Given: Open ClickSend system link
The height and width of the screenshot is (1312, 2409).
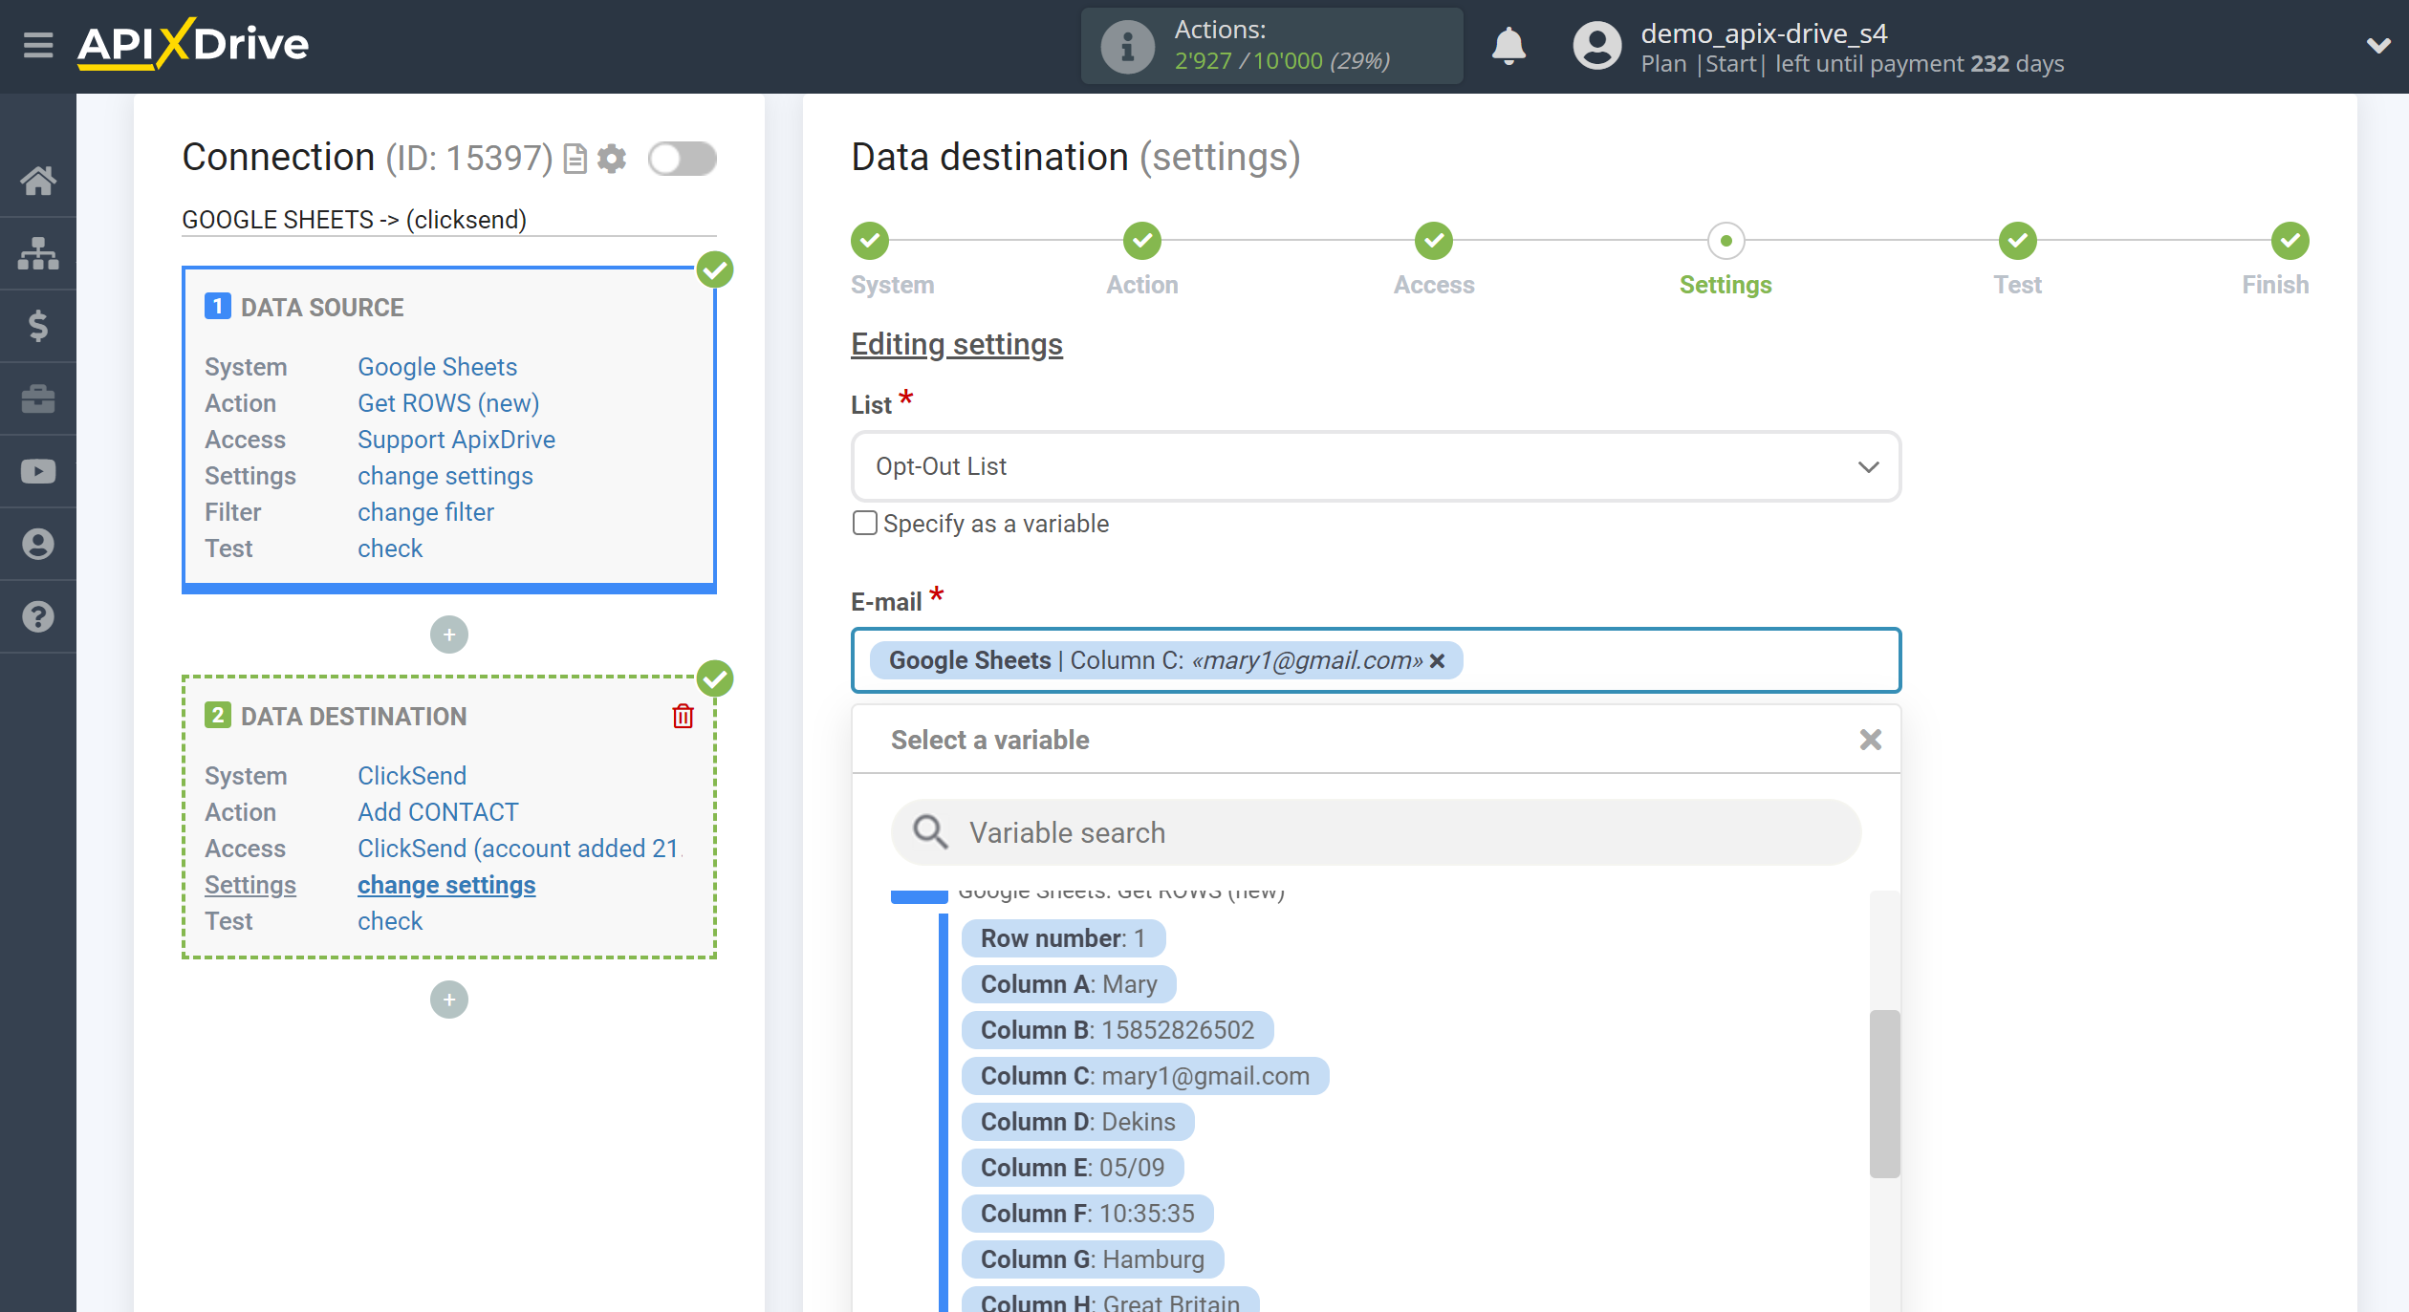Looking at the screenshot, I should pyautogui.click(x=412, y=776).
